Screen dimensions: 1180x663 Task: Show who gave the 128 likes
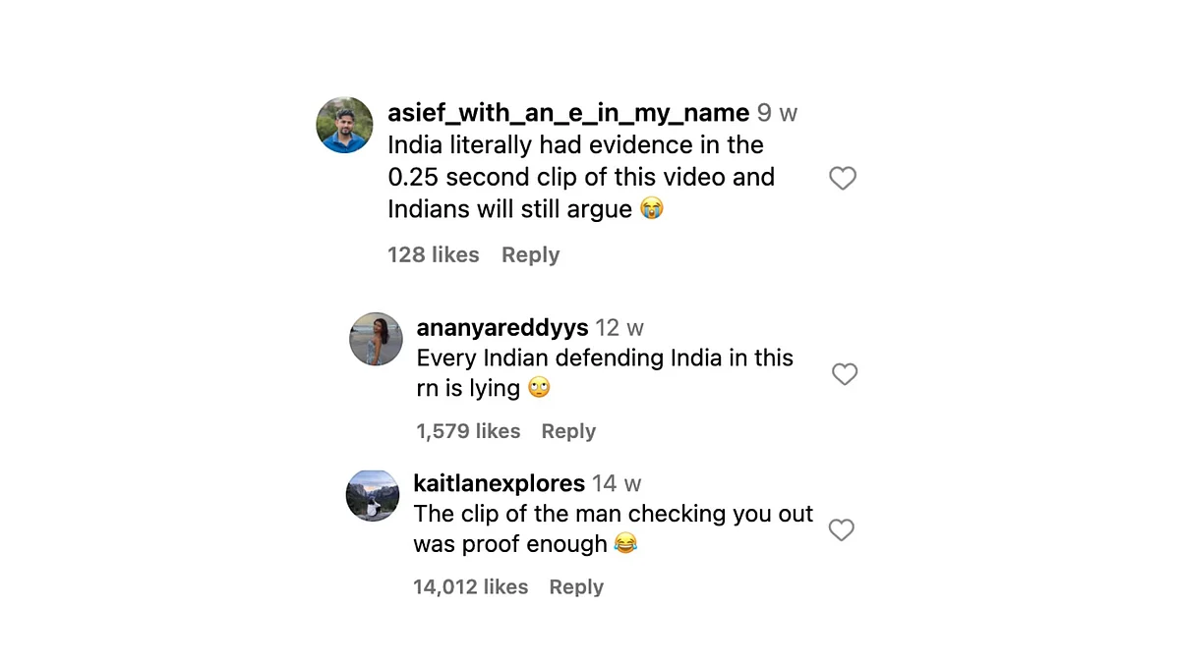click(434, 254)
